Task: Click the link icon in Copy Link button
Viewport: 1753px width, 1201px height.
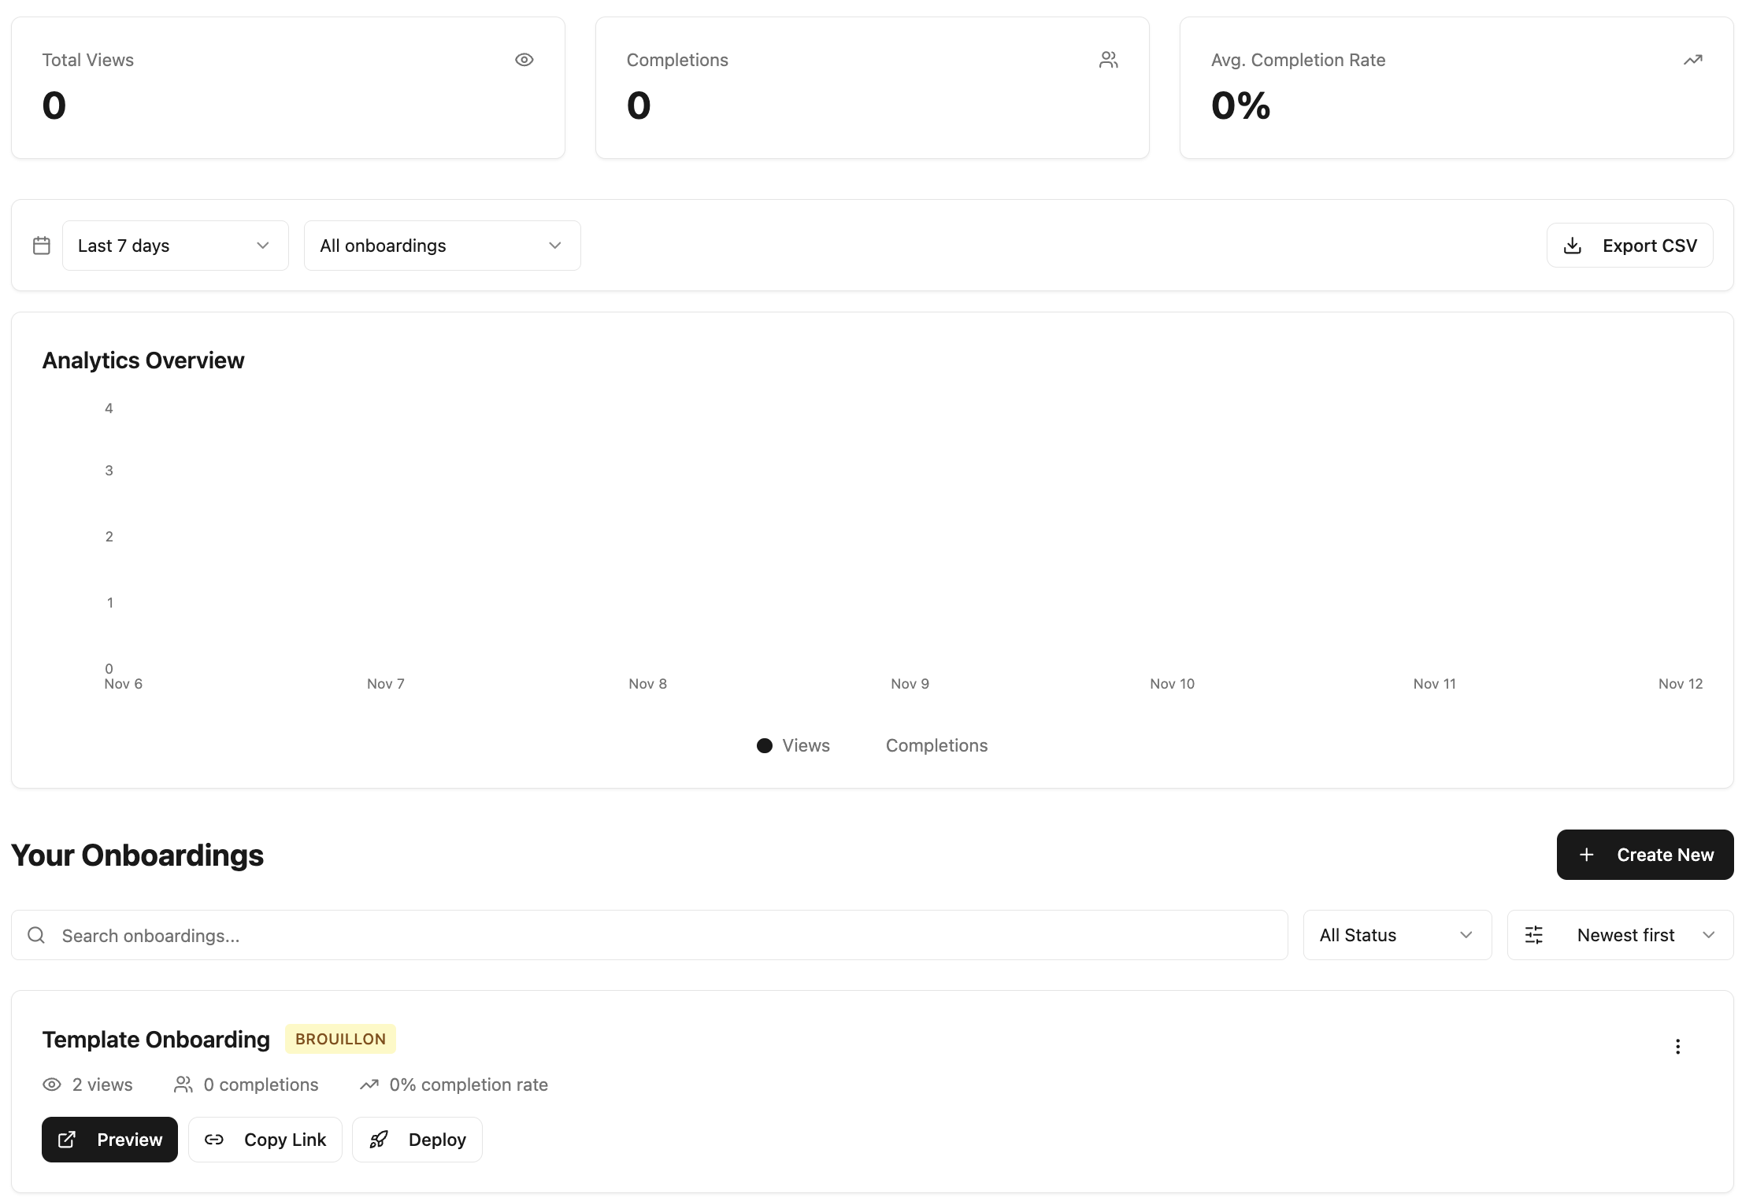Action: (x=213, y=1139)
